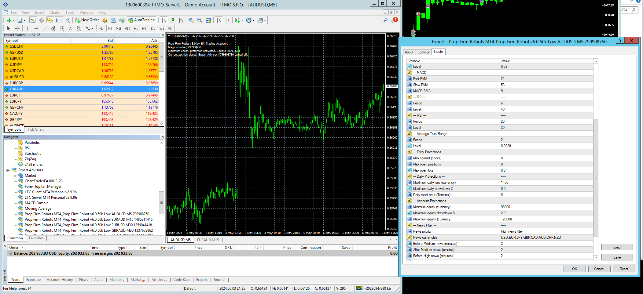Toggle chart shift
The image size is (643, 294).
tap(227, 20)
